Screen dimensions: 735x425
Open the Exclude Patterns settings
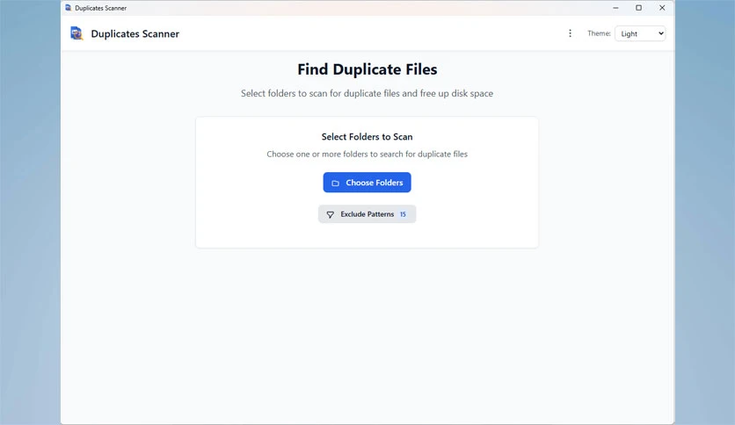367,214
